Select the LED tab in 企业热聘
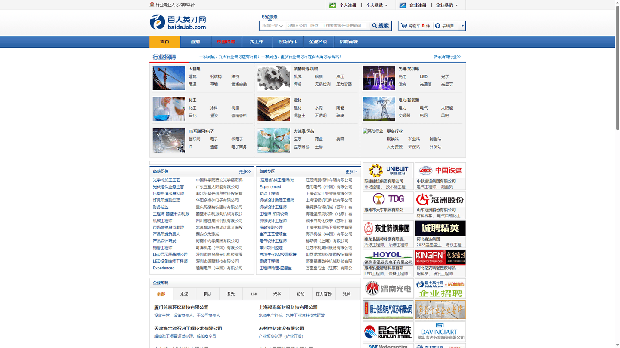Screen dimensions: 620x348 coord(254,294)
